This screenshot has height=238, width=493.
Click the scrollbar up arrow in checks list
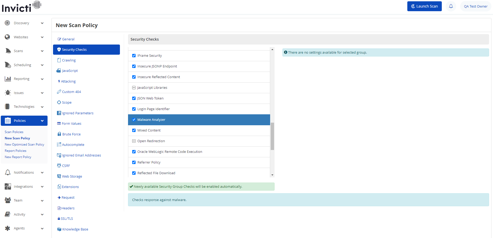click(272, 49)
